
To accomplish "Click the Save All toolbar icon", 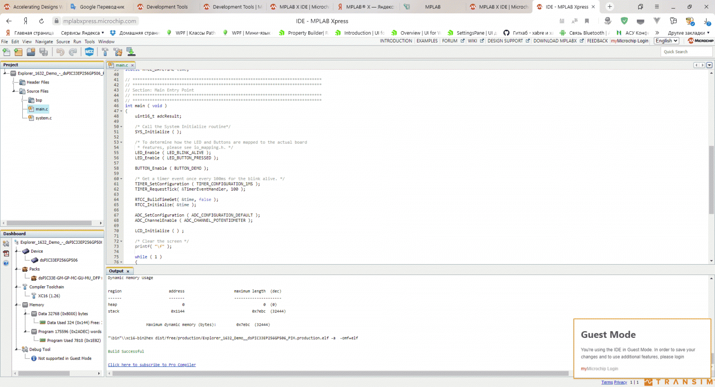I will pos(43,52).
